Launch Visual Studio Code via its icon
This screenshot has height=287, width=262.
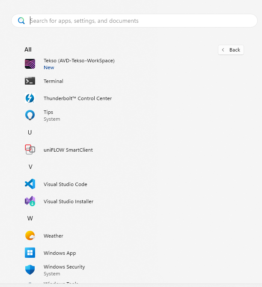pyautogui.click(x=30, y=184)
